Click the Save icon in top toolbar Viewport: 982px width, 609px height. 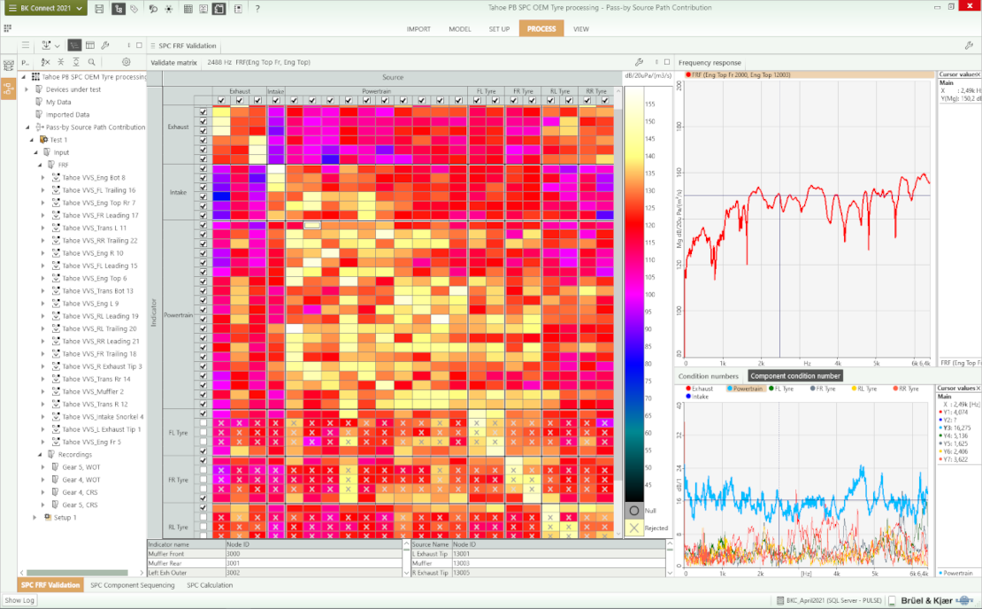[x=99, y=8]
